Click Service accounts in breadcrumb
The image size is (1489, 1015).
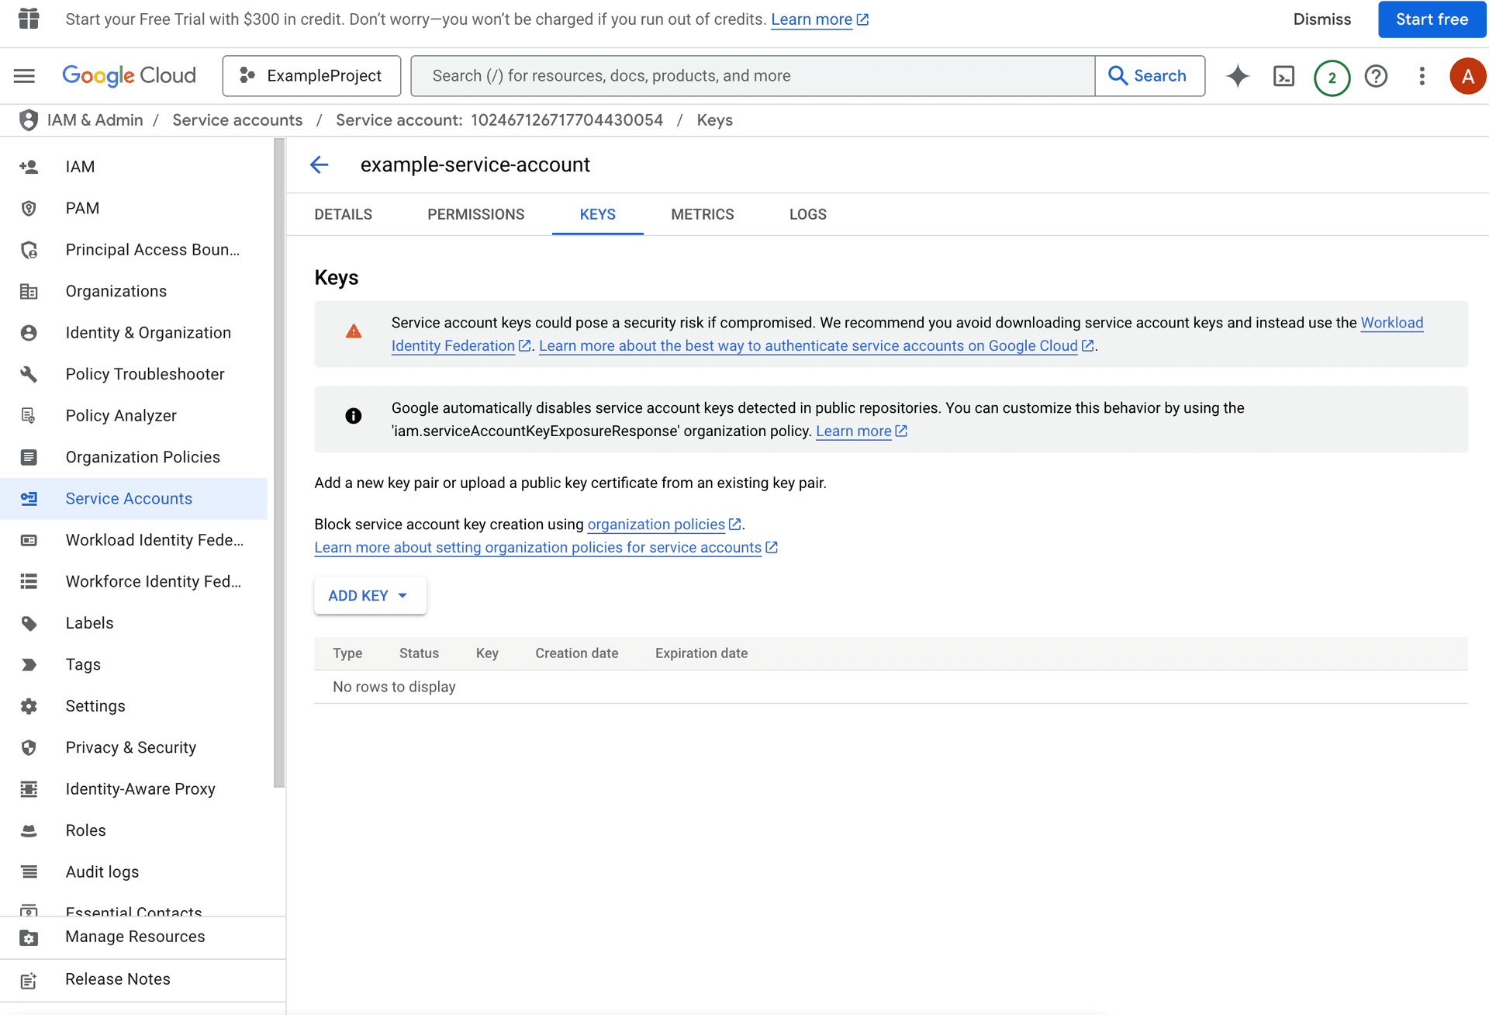point(237,120)
